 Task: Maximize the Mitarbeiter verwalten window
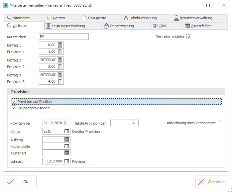click(x=208, y=5)
